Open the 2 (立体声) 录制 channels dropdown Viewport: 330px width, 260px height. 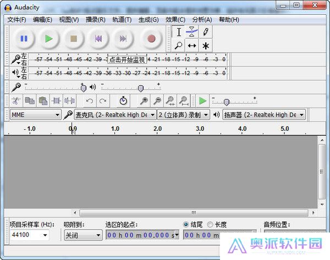click(183, 115)
